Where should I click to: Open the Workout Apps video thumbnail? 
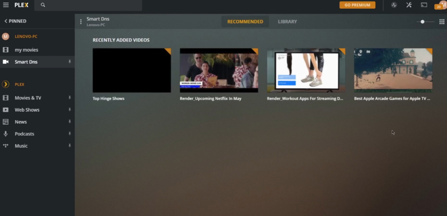pos(306,70)
